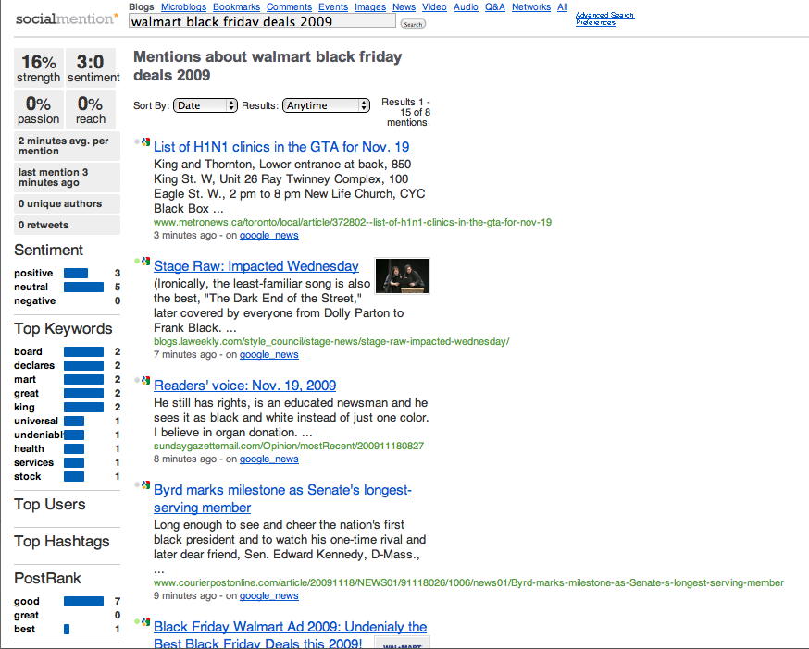Open Readers' voice: Nov. 19, 2009 article
This screenshot has width=809, height=649.
point(244,386)
